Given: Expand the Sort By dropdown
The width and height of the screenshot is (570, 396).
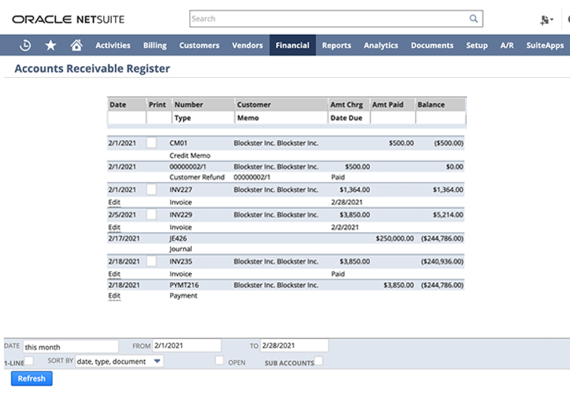Looking at the screenshot, I should point(158,361).
